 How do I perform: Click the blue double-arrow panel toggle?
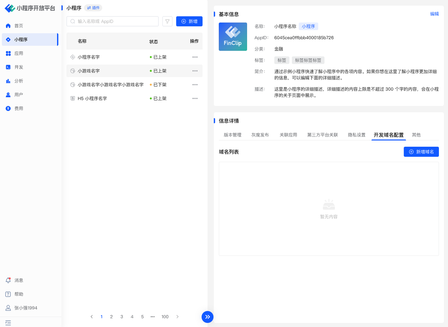point(208,317)
